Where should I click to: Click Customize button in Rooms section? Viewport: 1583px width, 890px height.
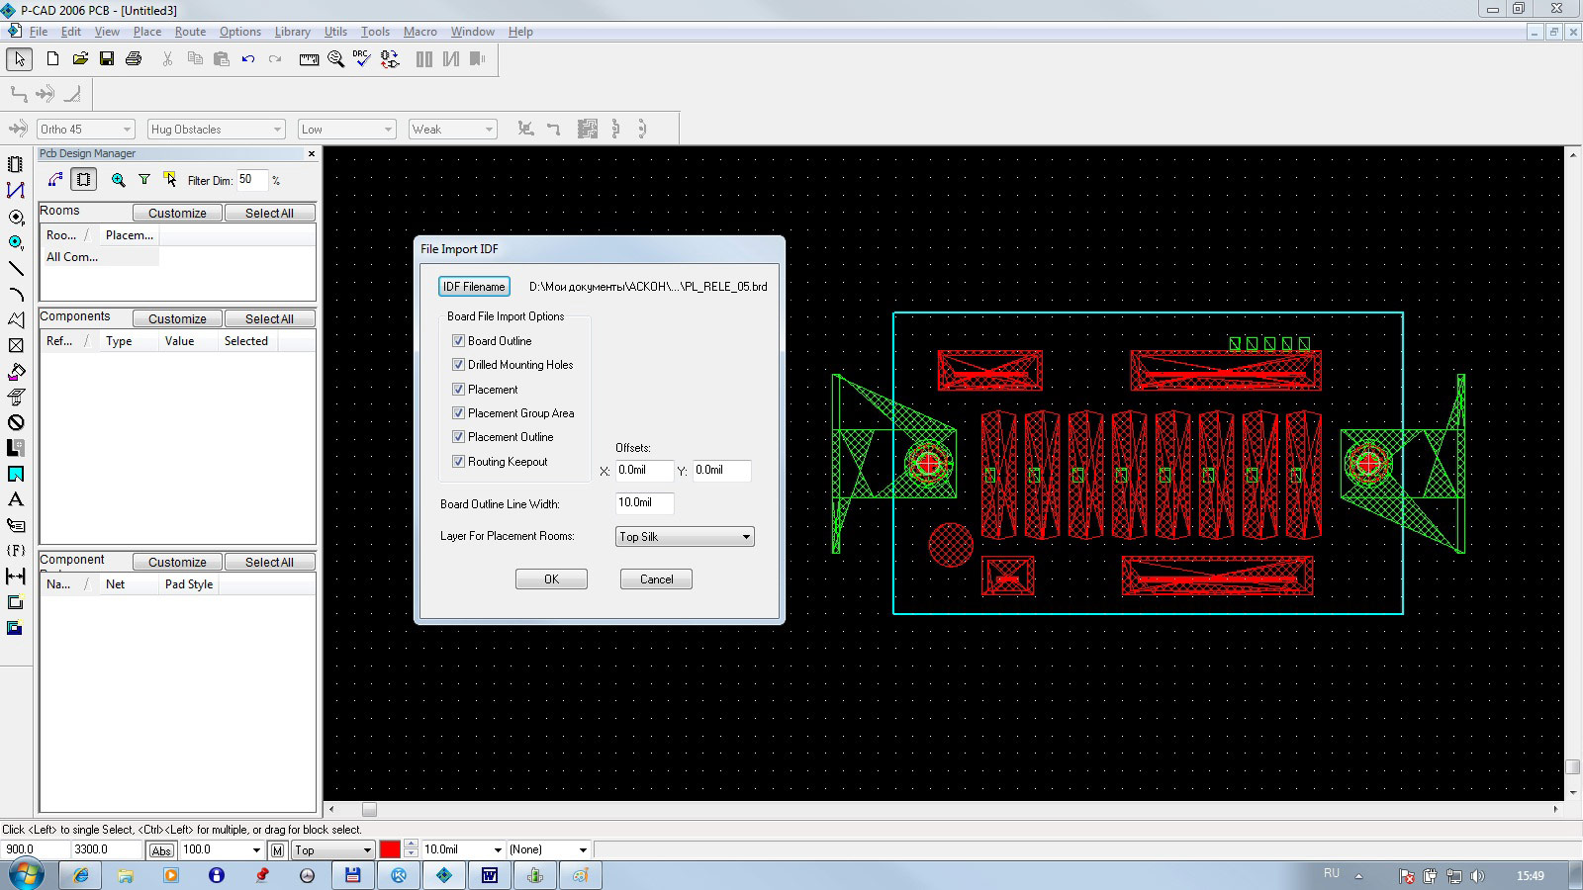177,213
